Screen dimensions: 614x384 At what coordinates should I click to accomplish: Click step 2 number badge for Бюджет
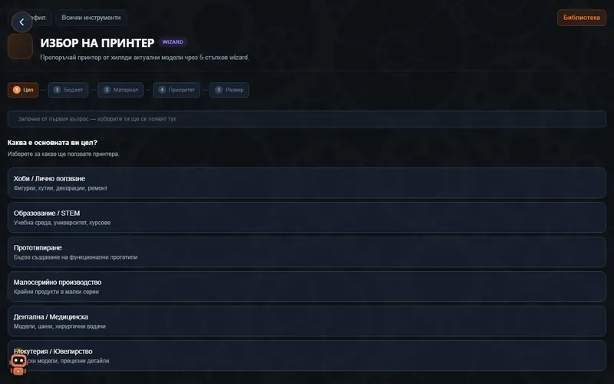[57, 90]
